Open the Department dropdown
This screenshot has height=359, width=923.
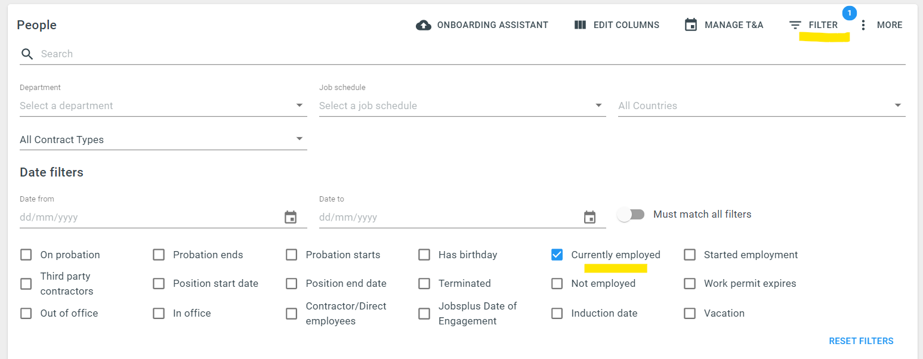coord(163,106)
